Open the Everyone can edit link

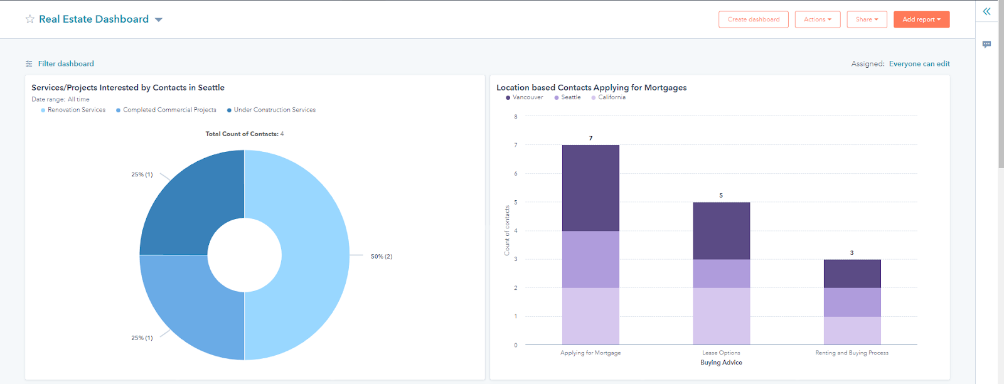pos(919,64)
